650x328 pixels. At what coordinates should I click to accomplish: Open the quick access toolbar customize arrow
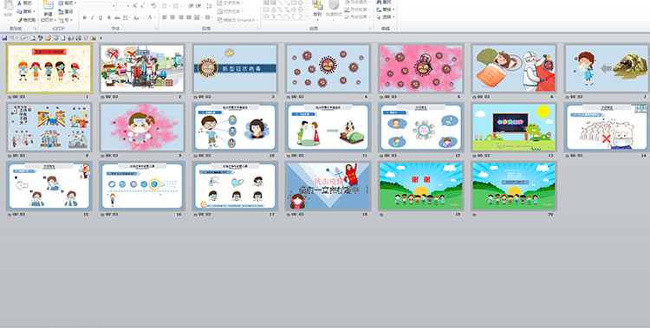(x=101, y=39)
